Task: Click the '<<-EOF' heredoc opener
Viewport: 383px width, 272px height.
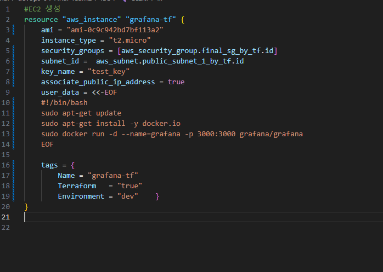Action: (104, 92)
